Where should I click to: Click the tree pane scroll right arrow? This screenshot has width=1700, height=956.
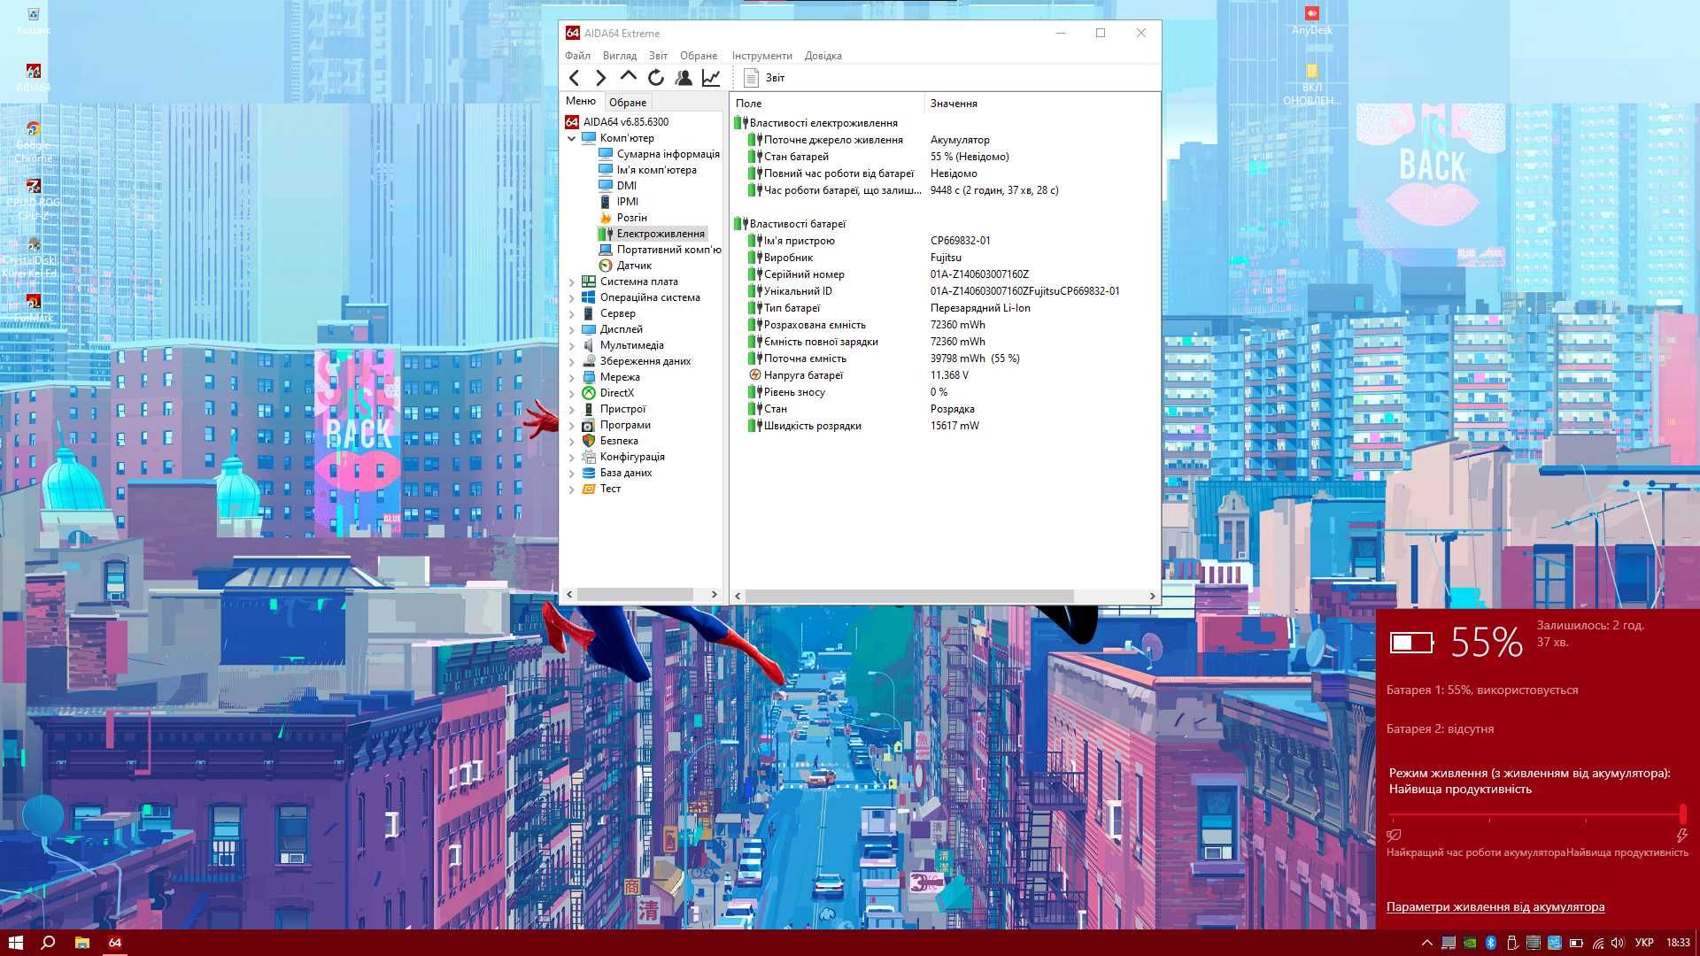[715, 595]
